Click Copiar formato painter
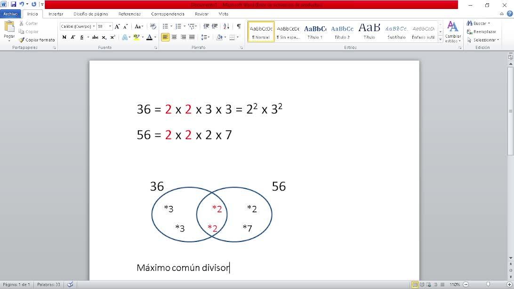 (x=37, y=40)
